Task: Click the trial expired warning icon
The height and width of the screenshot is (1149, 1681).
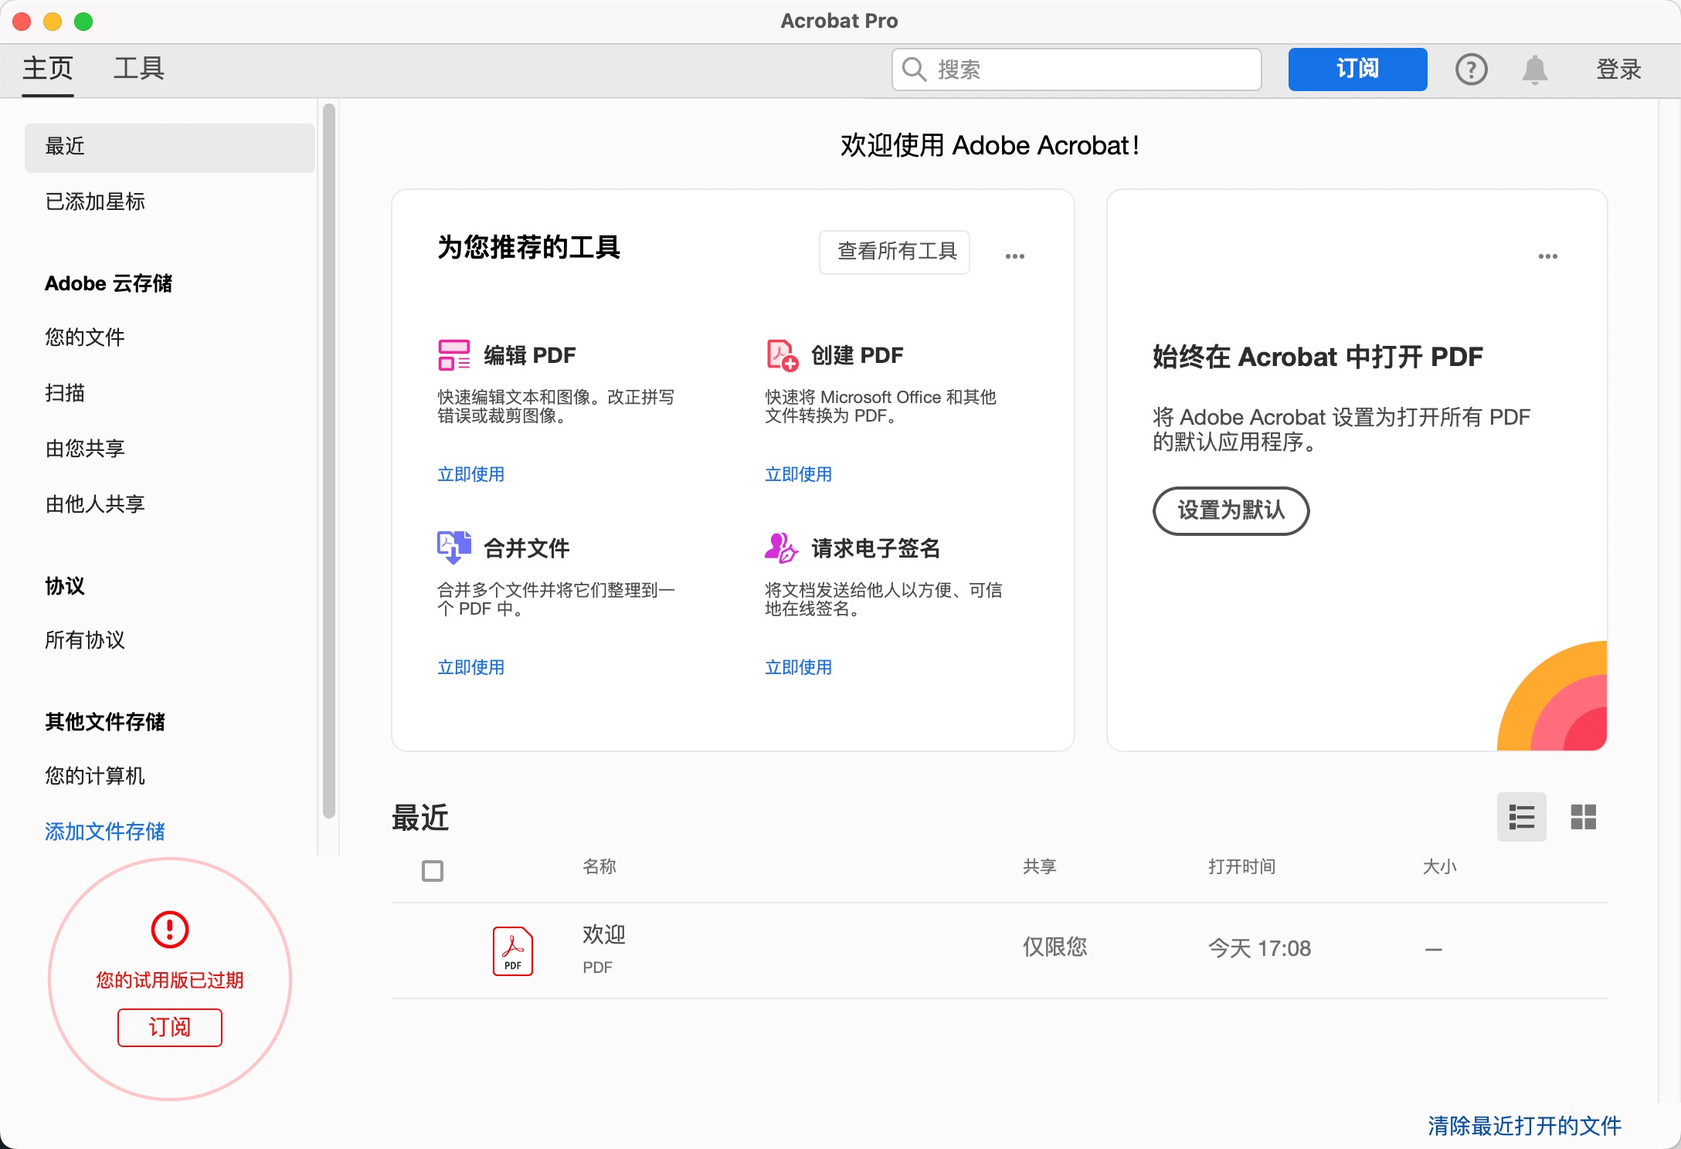Action: pyautogui.click(x=170, y=929)
